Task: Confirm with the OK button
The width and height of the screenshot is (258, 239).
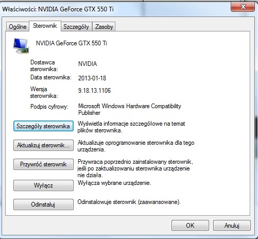Action: coord(190,226)
